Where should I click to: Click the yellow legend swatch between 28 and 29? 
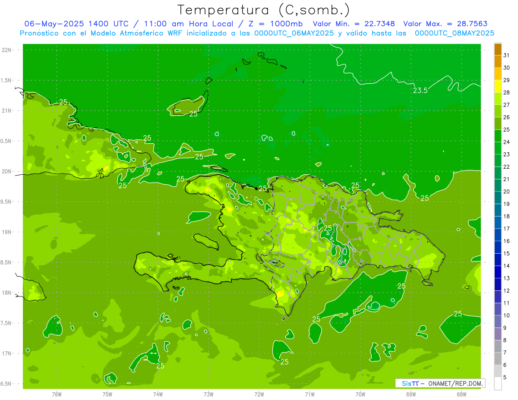pos(498,86)
